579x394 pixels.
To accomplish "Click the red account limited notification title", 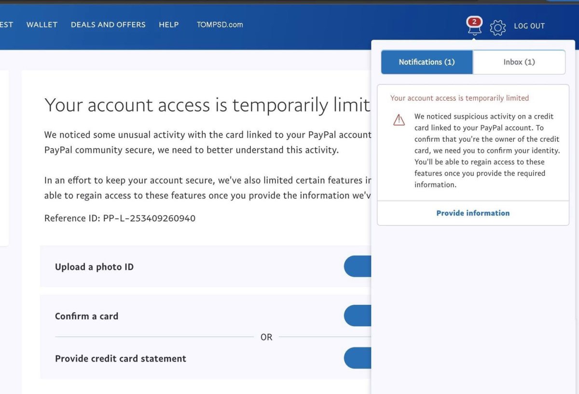I will 460,98.
